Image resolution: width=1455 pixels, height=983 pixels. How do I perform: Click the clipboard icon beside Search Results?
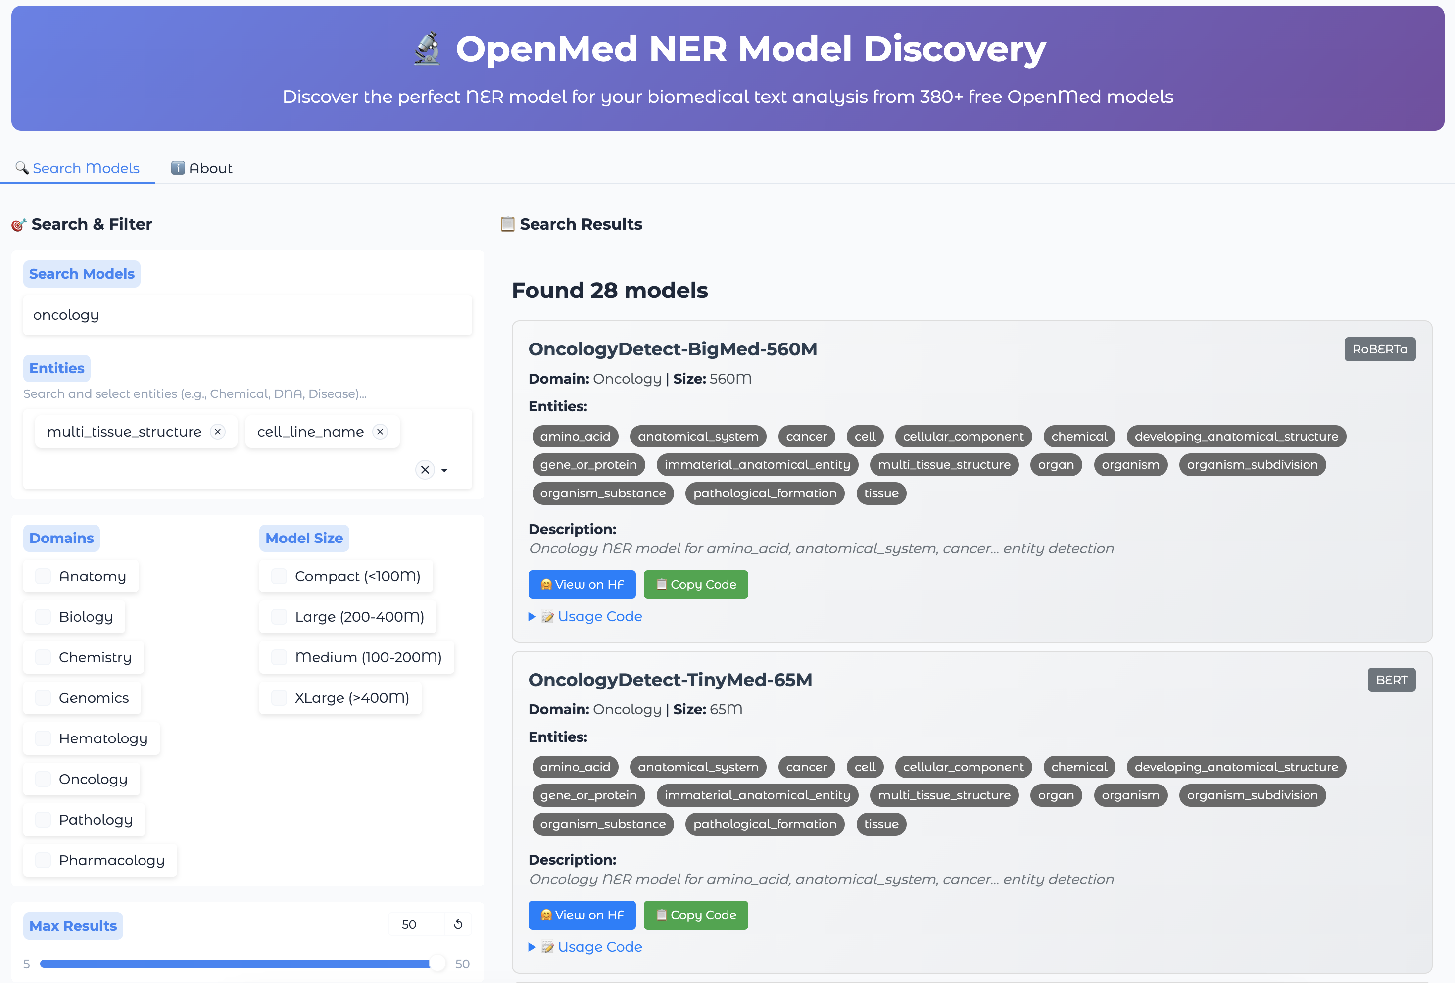click(x=507, y=224)
